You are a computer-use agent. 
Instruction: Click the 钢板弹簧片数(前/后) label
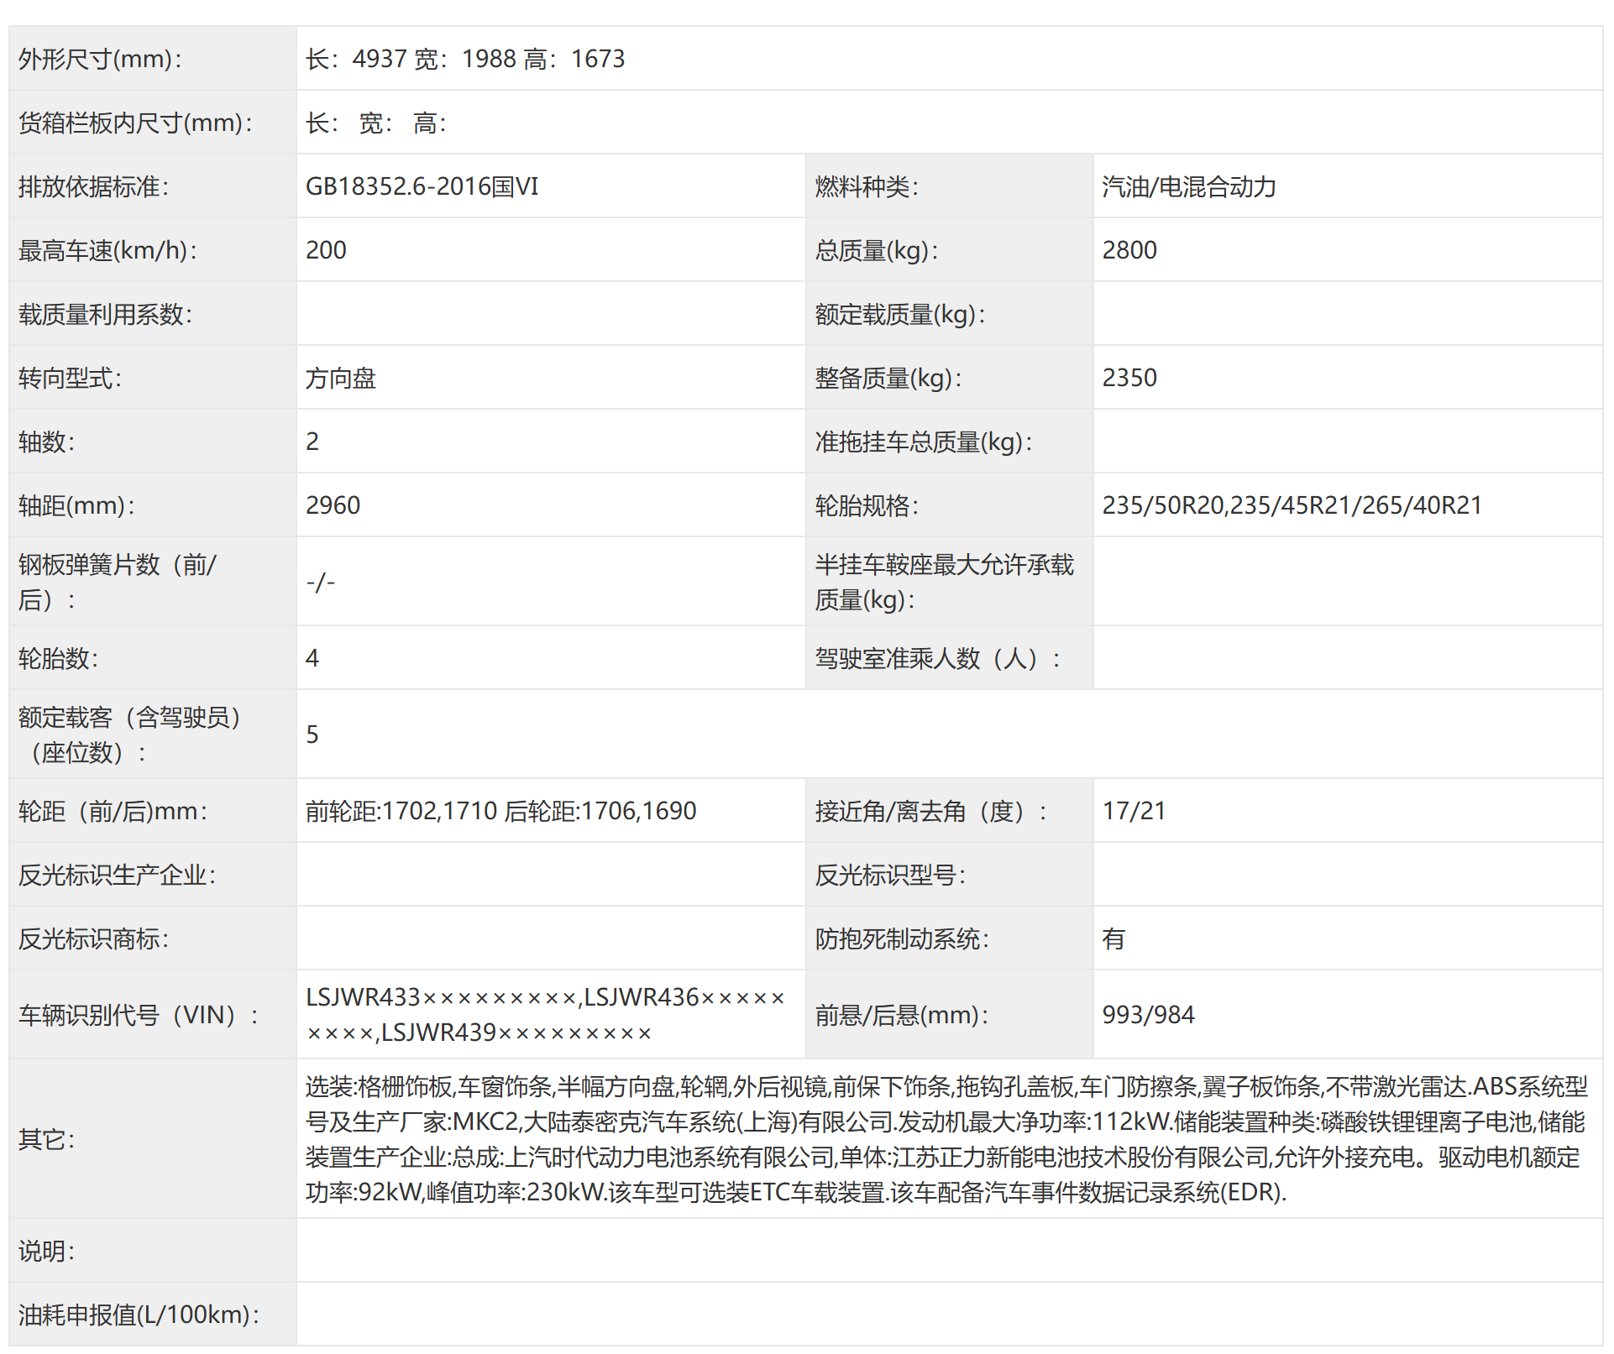[x=118, y=582]
